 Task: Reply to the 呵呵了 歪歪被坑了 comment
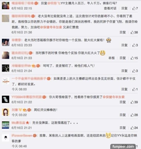tap(124, 71)
